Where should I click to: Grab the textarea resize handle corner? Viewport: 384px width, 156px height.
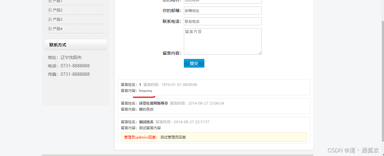pos(260,53)
